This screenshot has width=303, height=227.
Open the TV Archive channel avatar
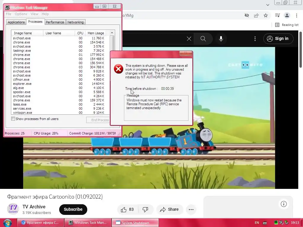13,209
